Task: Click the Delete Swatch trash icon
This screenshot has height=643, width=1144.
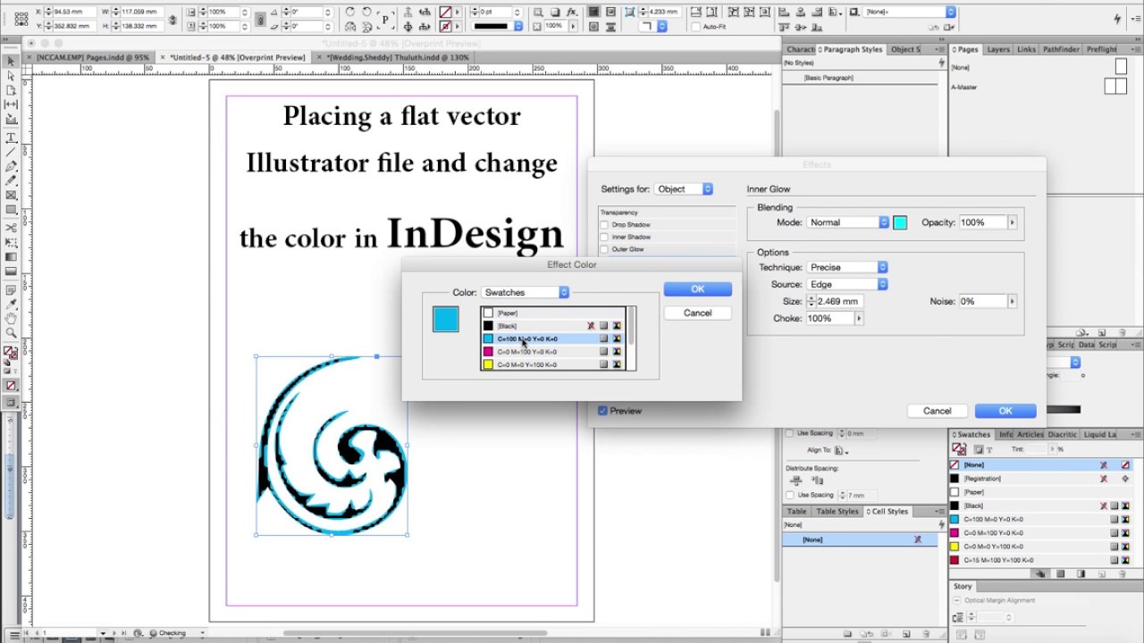Action: pyautogui.click(x=1121, y=572)
